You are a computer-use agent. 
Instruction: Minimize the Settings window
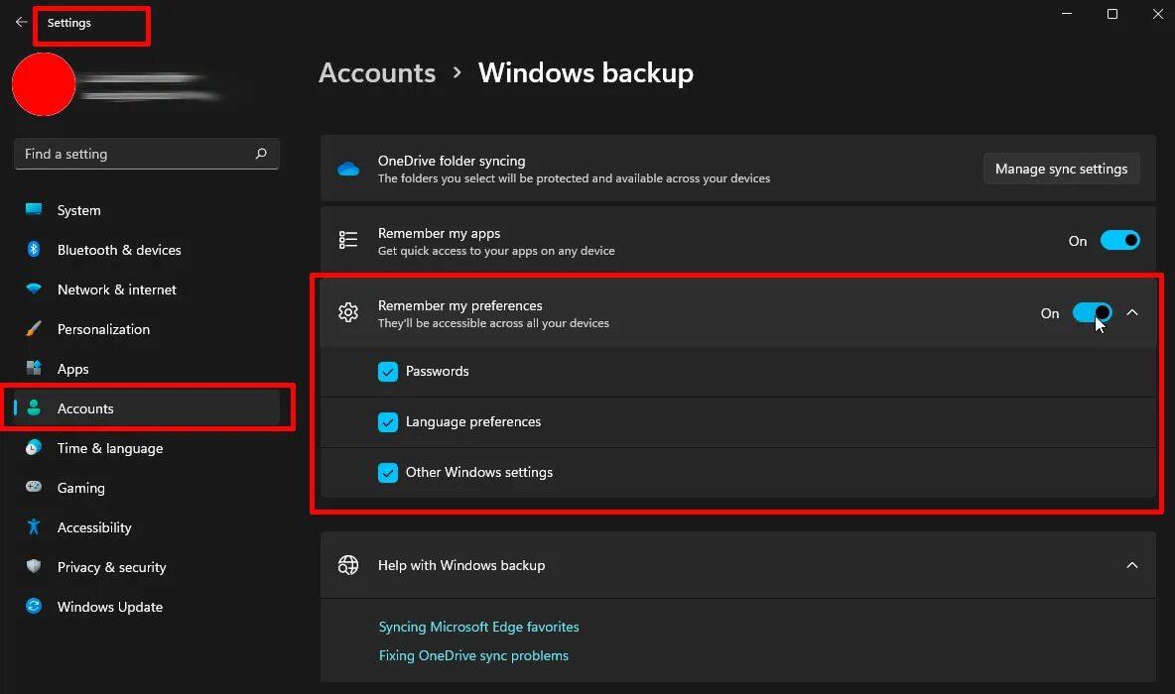click(x=1067, y=14)
